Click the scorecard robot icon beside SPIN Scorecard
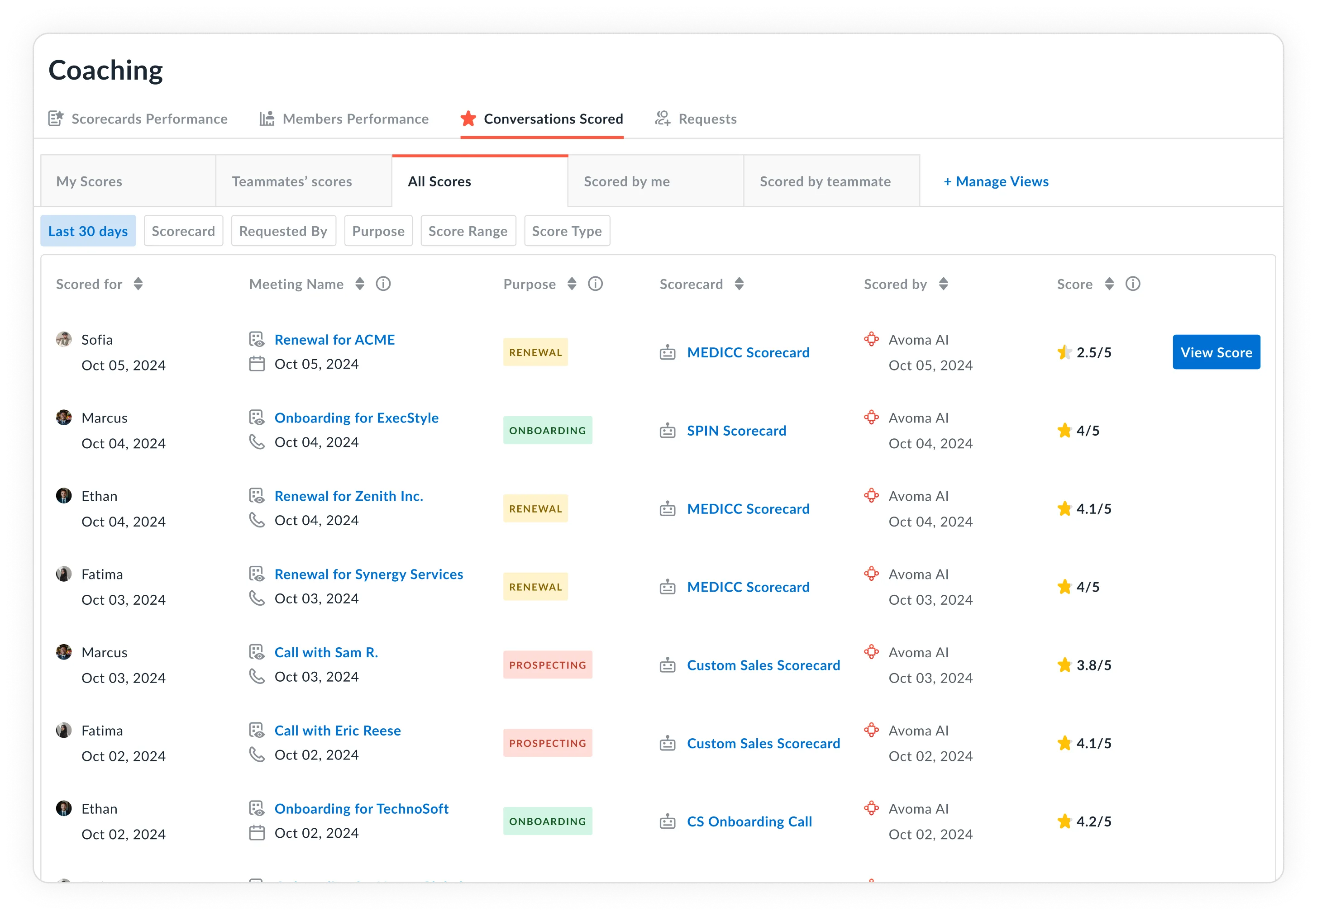1317x916 pixels. [667, 431]
